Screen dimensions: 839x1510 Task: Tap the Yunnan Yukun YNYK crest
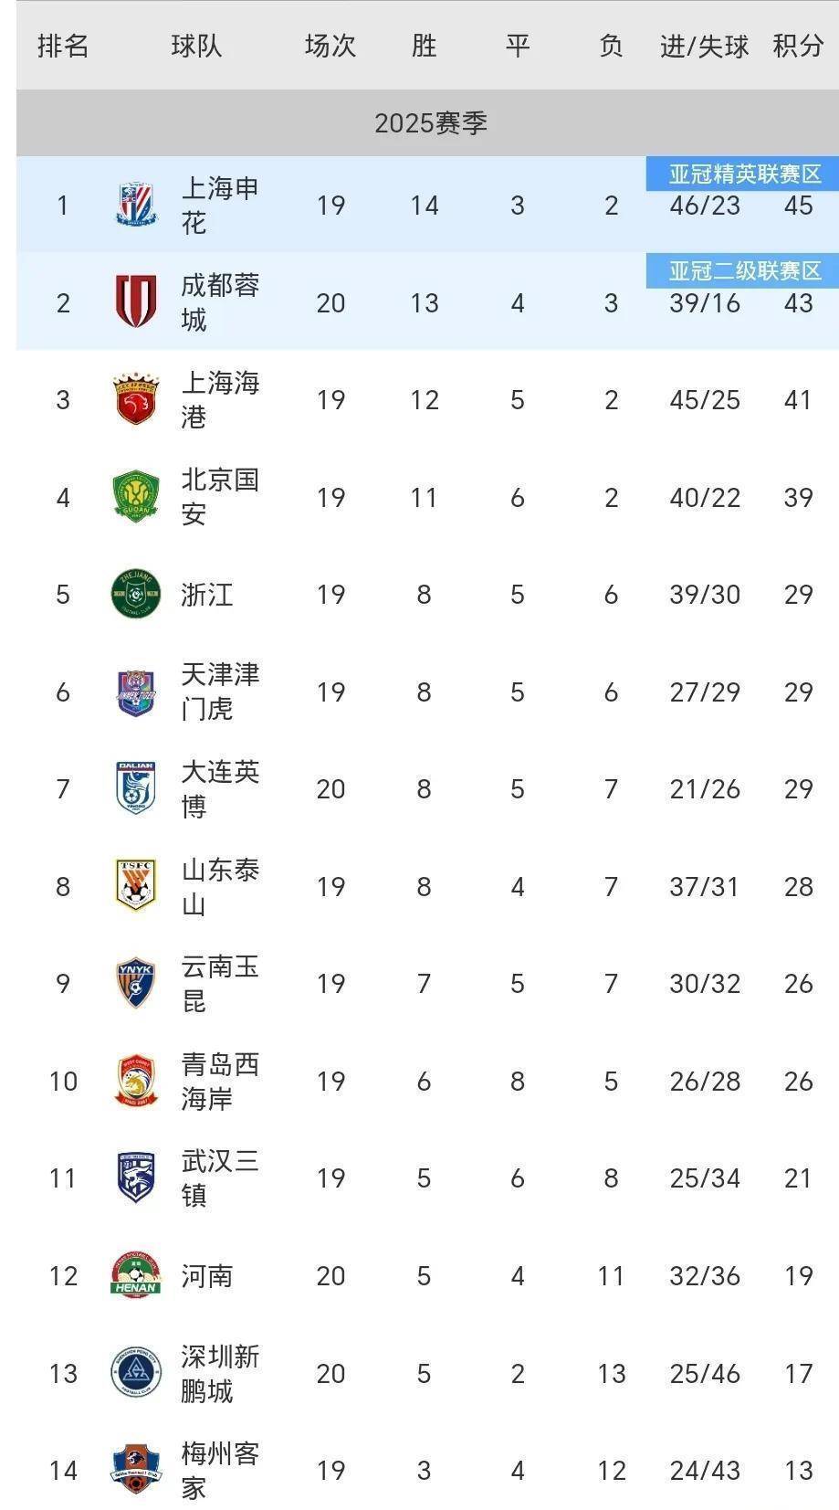click(136, 983)
